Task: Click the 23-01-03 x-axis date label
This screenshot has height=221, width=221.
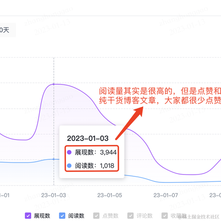Action: (x=53, y=195)
